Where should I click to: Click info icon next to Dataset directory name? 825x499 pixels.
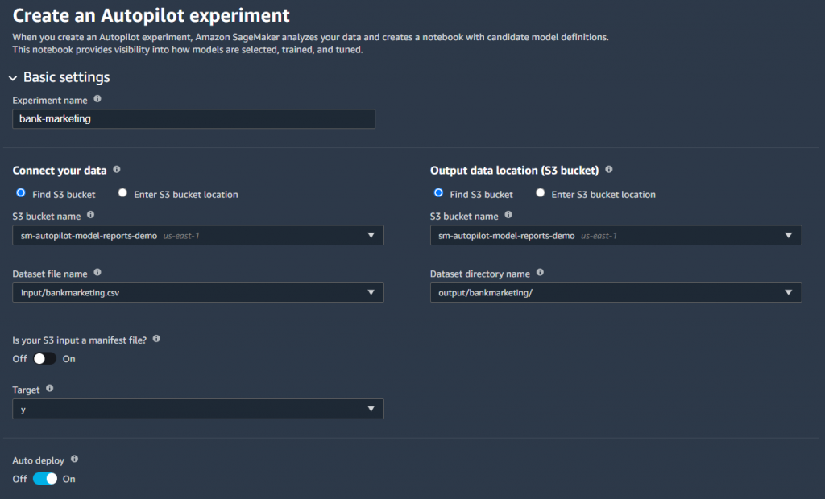tap(540, 273)
